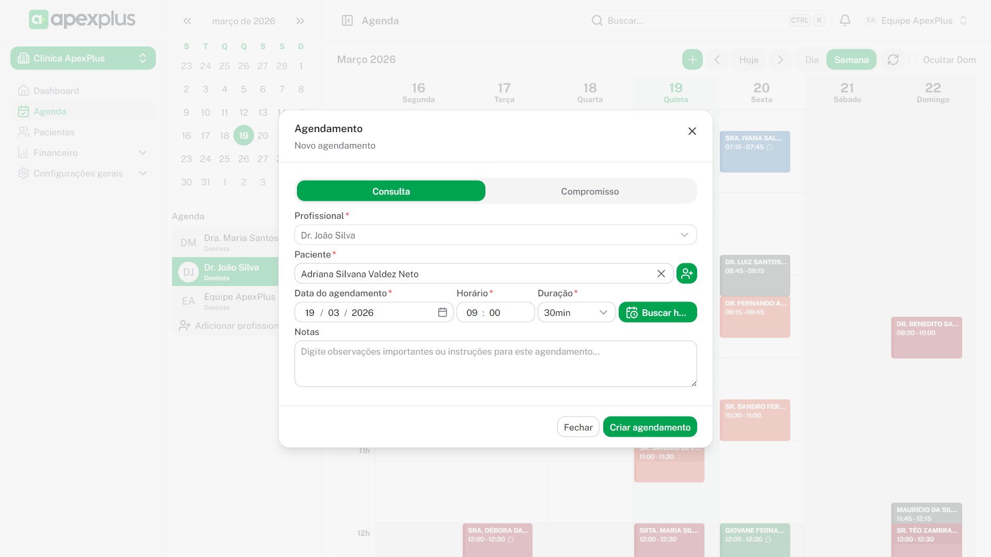The image size is (991, 557).
Task: Open Sra. Ivana 07:15 blue appointment
Action: point(754,152)
